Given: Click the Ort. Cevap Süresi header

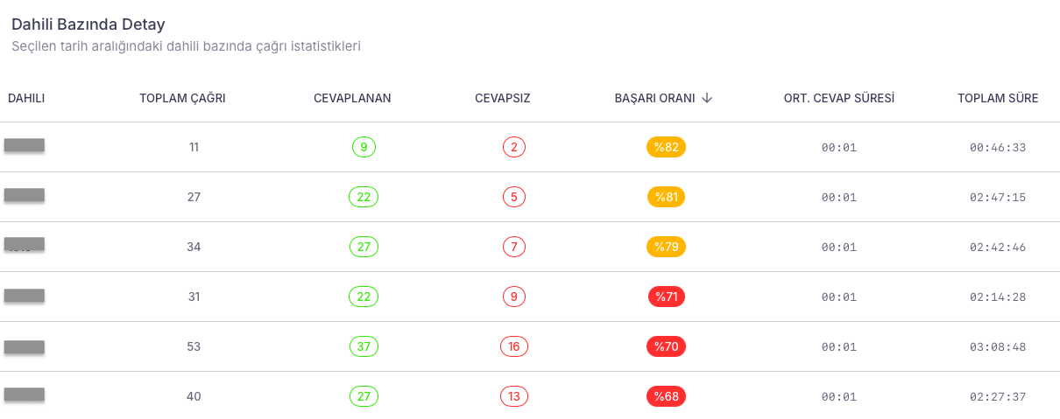Looking at the screenshot, I should click(839, 98).
